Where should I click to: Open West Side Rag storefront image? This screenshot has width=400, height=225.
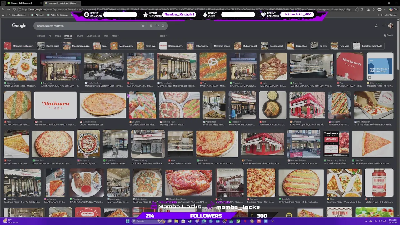(148, 144)
